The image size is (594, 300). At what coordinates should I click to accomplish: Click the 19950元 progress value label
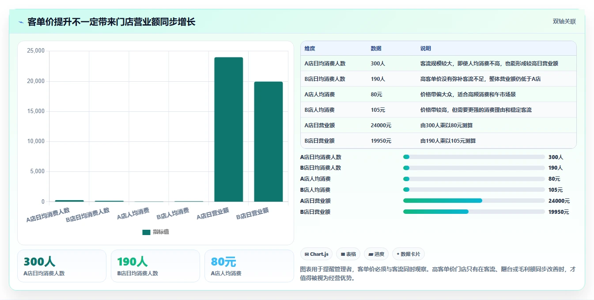click(x=559, y=212)
